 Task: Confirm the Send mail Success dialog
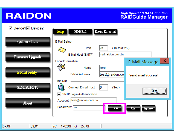click(x=155, y=91)
